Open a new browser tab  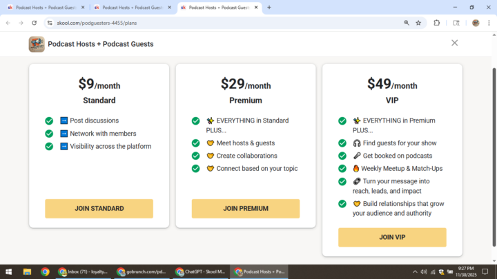pos(269,8)
